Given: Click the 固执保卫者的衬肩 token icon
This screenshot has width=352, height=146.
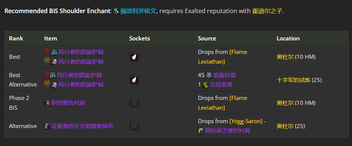Looking at the screenshot, I should pos(201,131).
